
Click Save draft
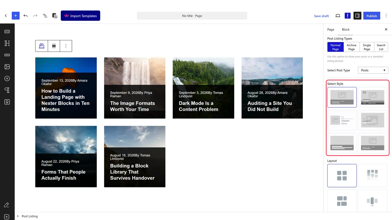(321, 16)
